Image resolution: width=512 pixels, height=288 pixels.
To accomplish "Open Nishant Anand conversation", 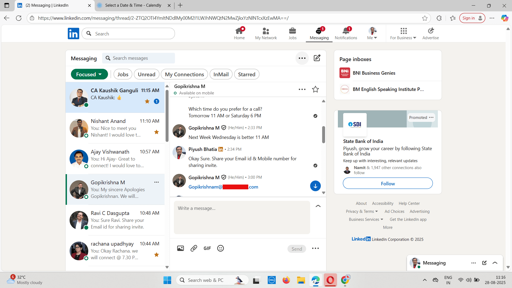I will 115,128.
